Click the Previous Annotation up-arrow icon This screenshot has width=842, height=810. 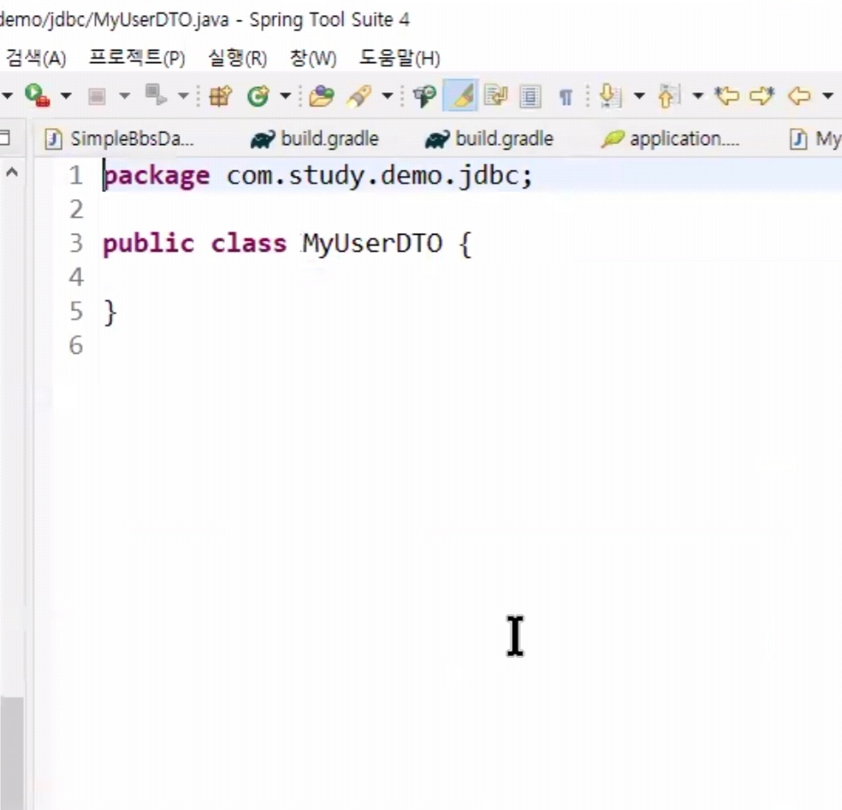pyautogui.click(x=670, y=96)
